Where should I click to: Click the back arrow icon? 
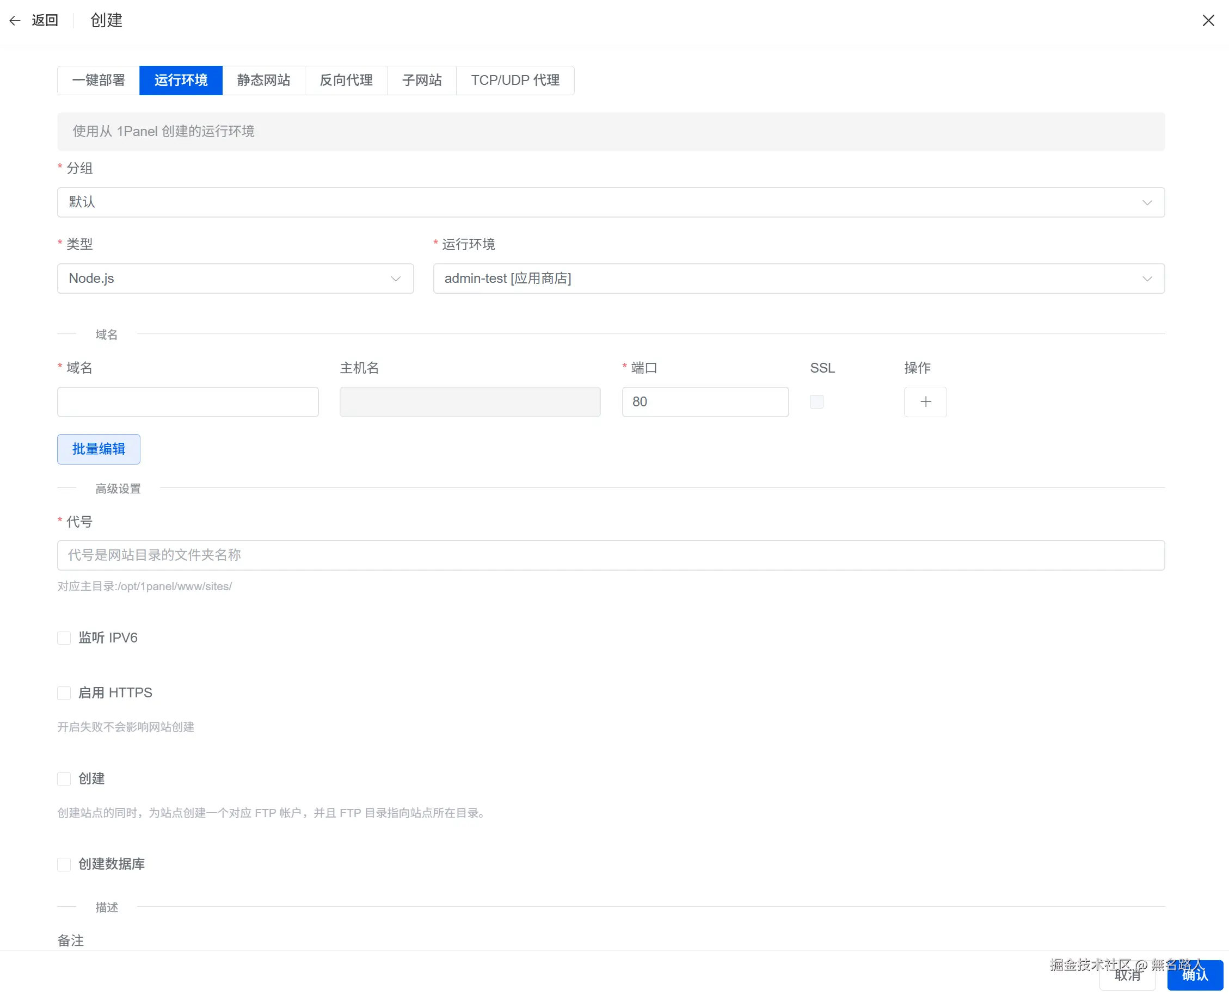[15, 21]
